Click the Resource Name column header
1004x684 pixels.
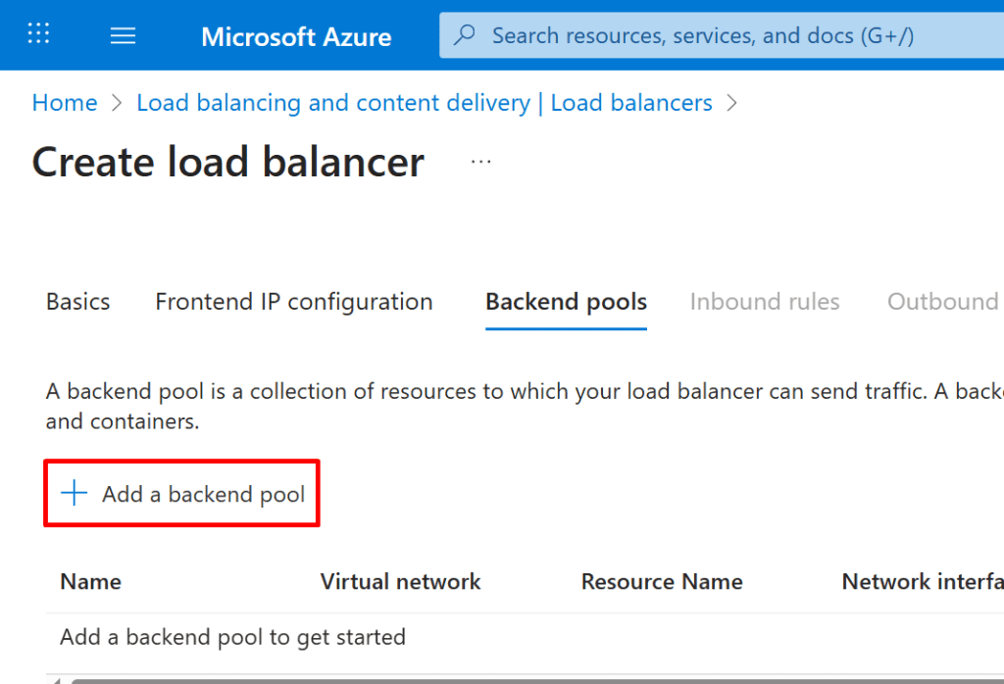coord(662,582)
